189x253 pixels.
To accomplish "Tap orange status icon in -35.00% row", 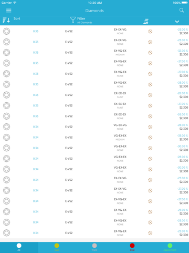I will [x=150, y=138].
